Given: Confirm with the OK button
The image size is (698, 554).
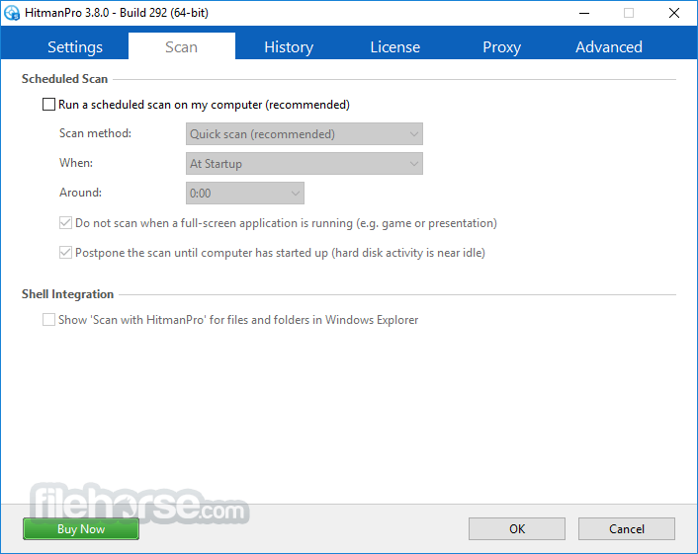Looking at the screenshot, I should [517, 529].
